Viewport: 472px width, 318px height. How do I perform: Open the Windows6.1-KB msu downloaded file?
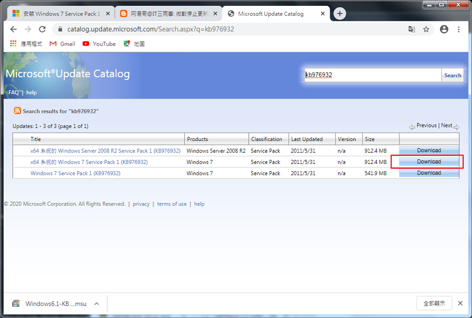coord(50,303)
